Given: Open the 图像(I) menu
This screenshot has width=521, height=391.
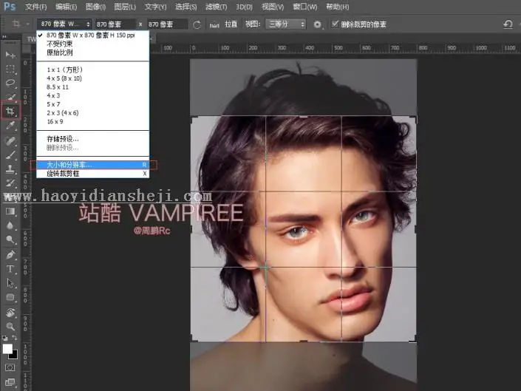Looking at the screenshot, I should [95, 7].
